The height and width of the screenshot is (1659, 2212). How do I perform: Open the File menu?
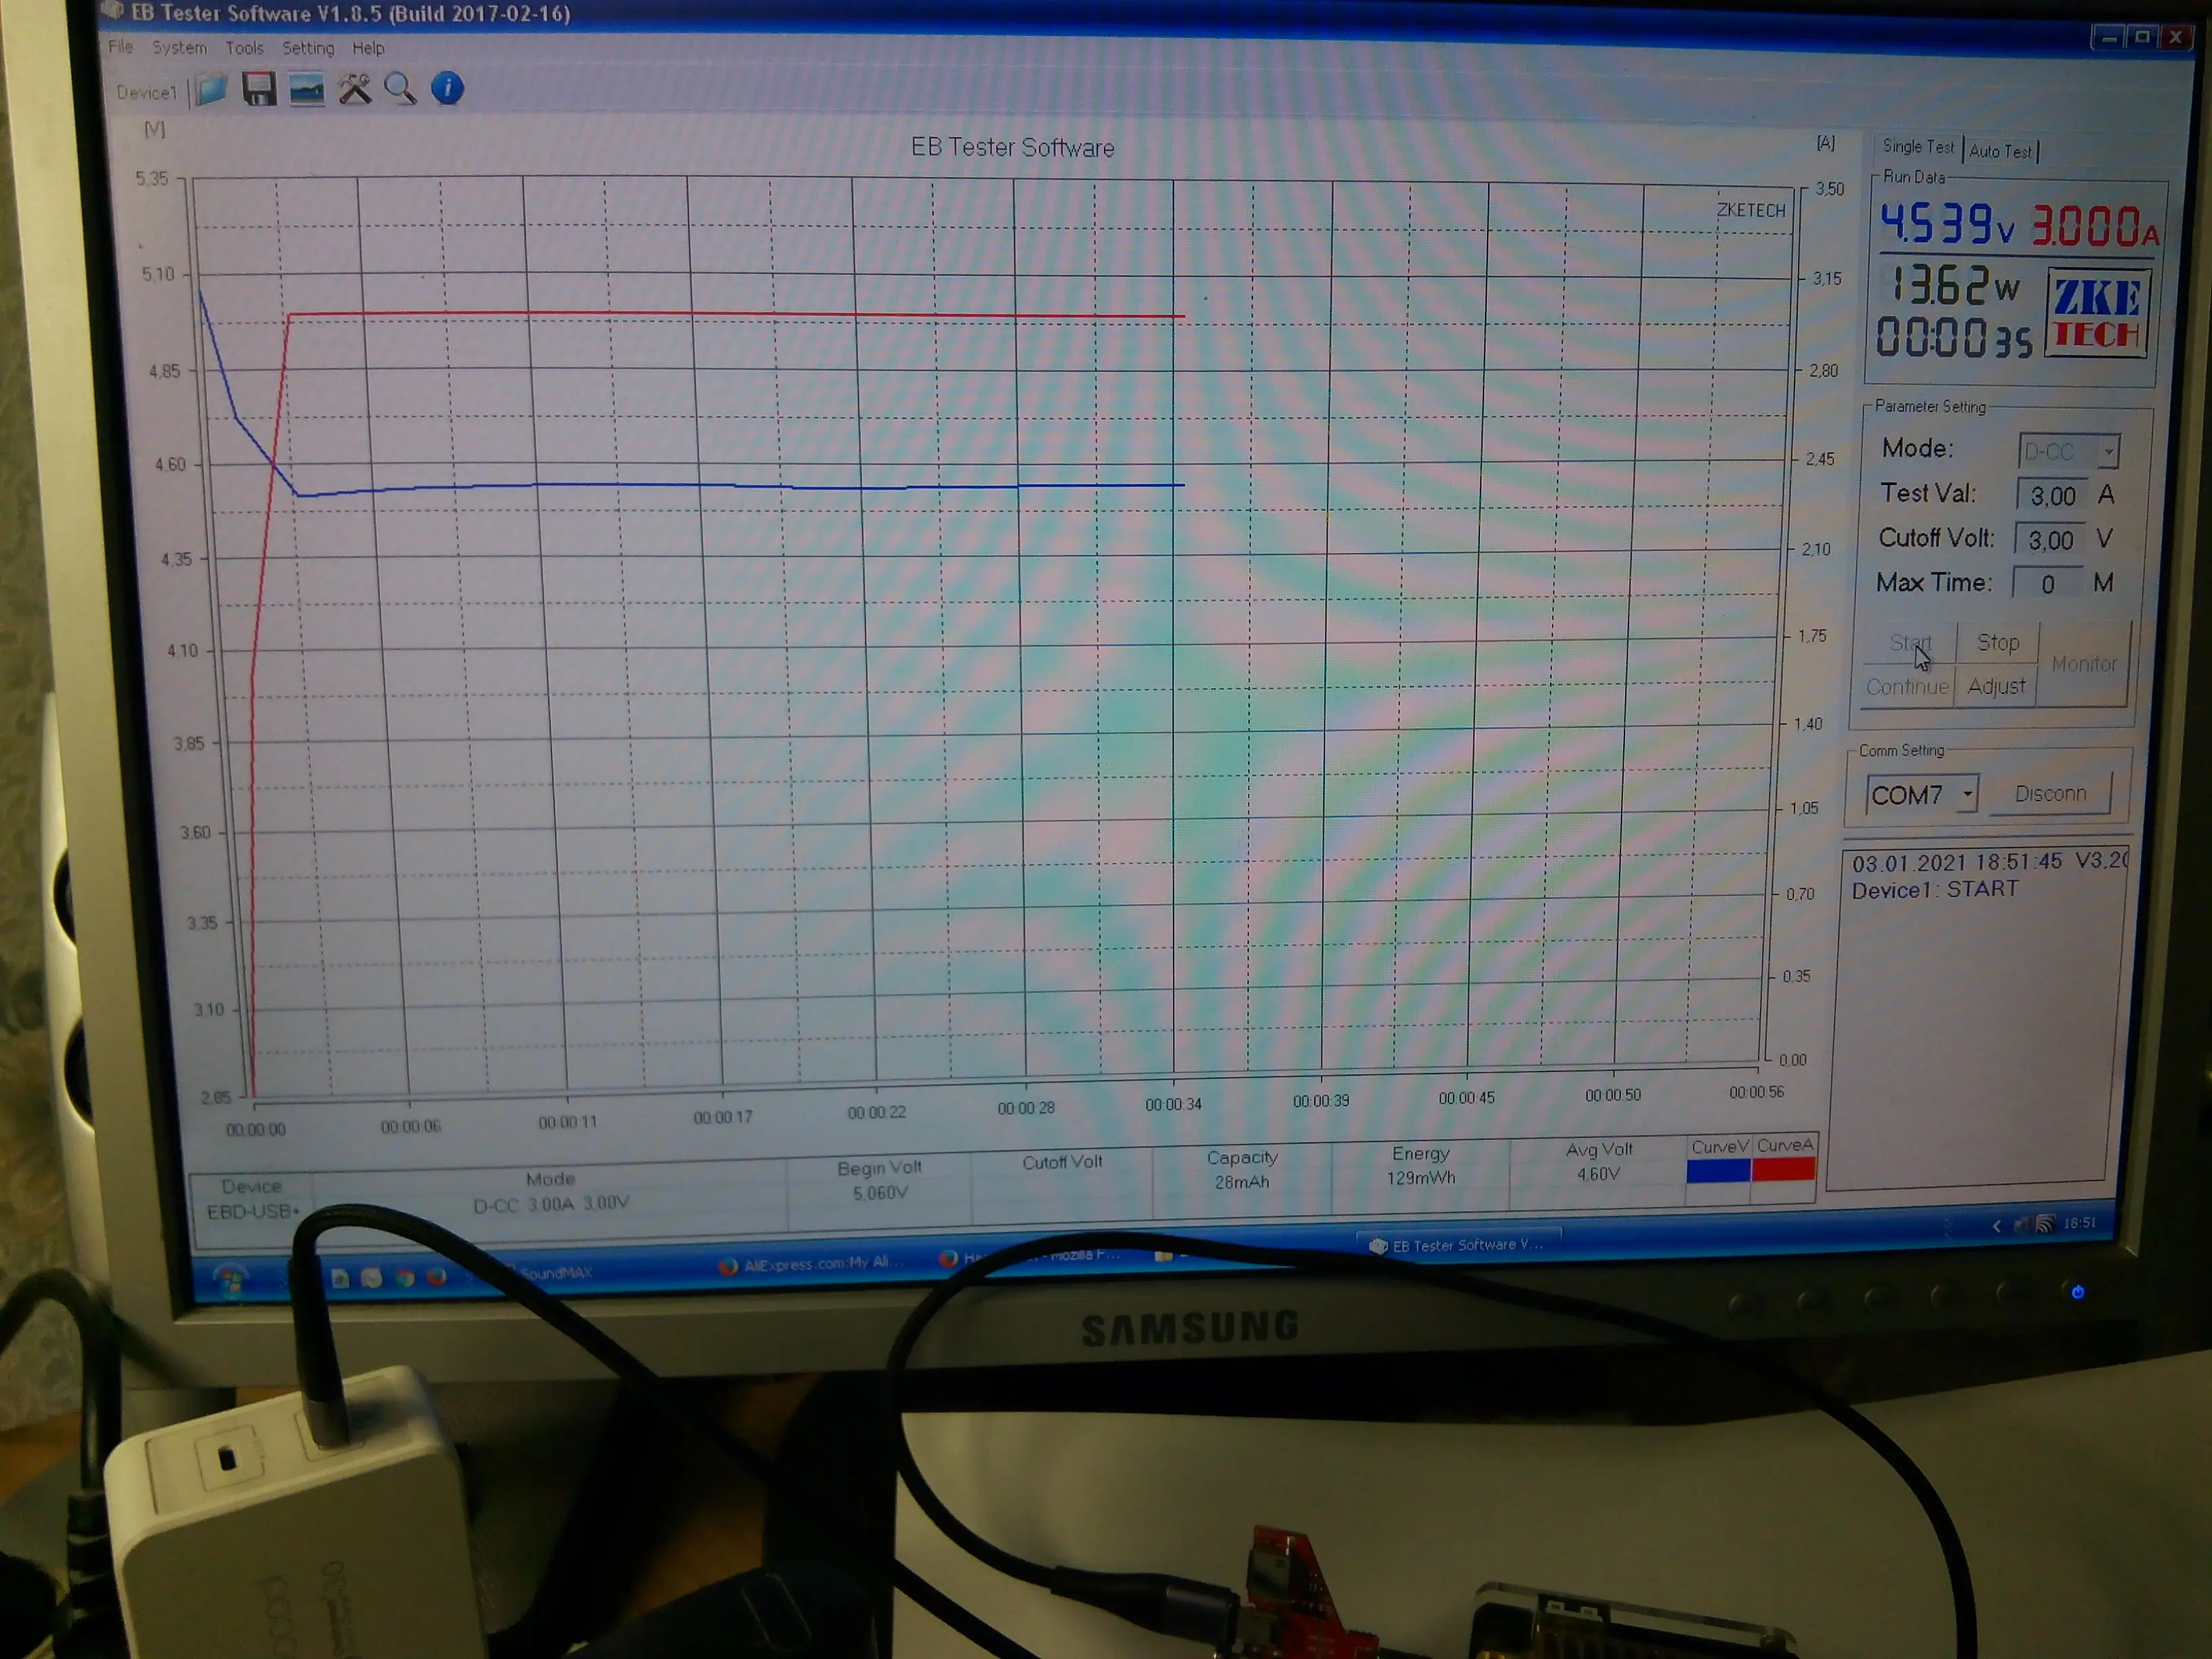point(120,47)
